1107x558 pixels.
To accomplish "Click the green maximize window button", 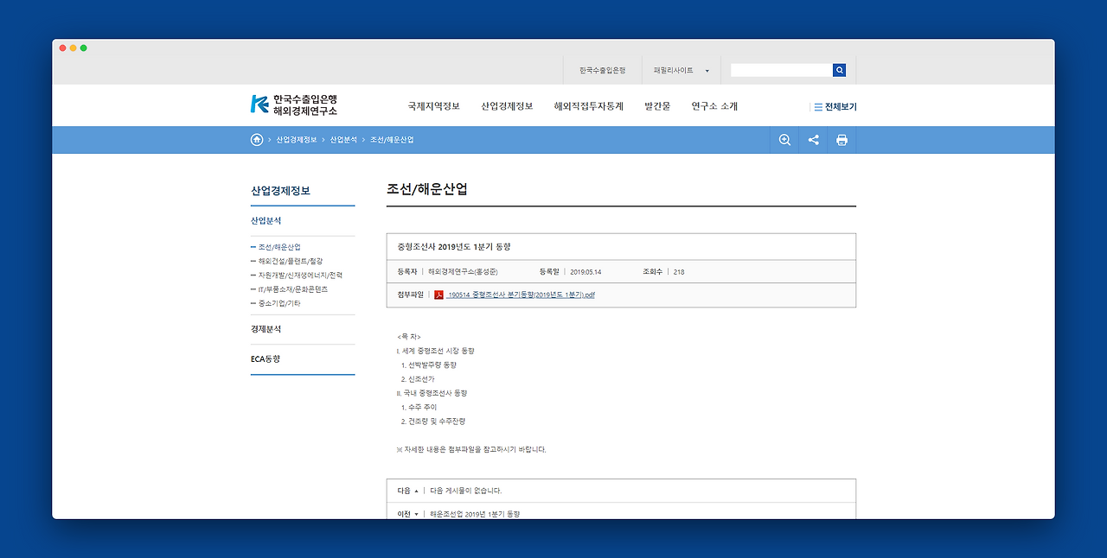I will 84,48.
